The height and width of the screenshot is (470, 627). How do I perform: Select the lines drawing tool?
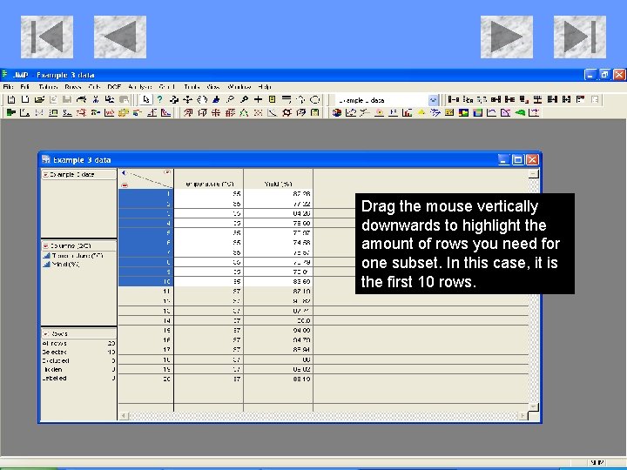click(287, 99)
